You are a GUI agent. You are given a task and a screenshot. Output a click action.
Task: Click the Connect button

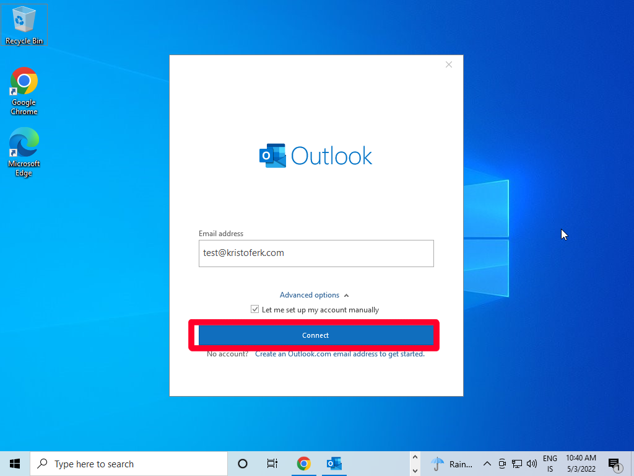point(315,335)
